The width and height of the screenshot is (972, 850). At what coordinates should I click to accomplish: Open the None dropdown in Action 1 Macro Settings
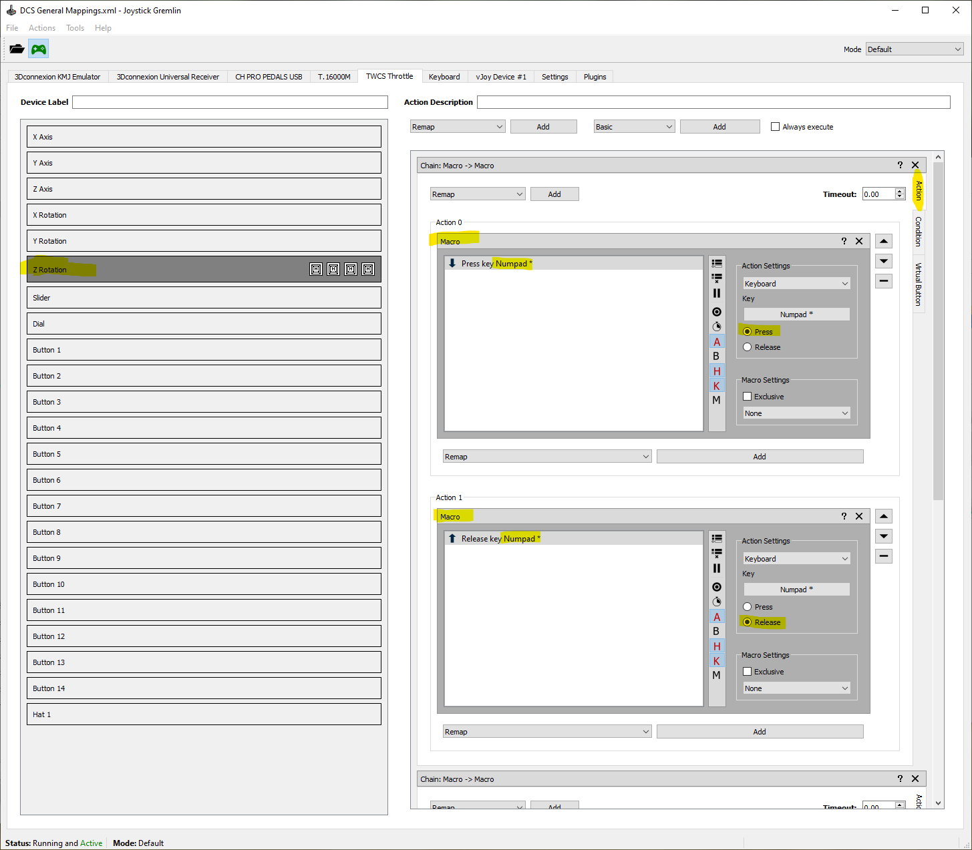coord(797,688)
